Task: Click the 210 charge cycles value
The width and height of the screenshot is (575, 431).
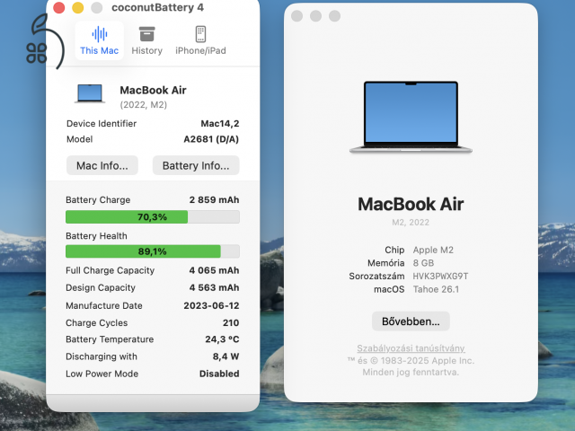Action: 231,323
